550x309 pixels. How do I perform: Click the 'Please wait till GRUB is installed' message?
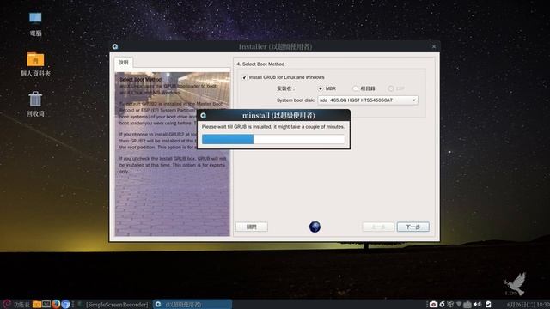[273, 127]
